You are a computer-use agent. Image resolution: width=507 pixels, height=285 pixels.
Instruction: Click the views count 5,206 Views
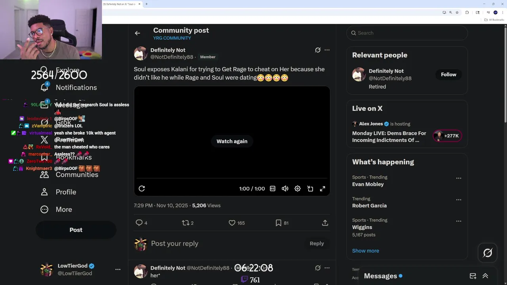206,205
